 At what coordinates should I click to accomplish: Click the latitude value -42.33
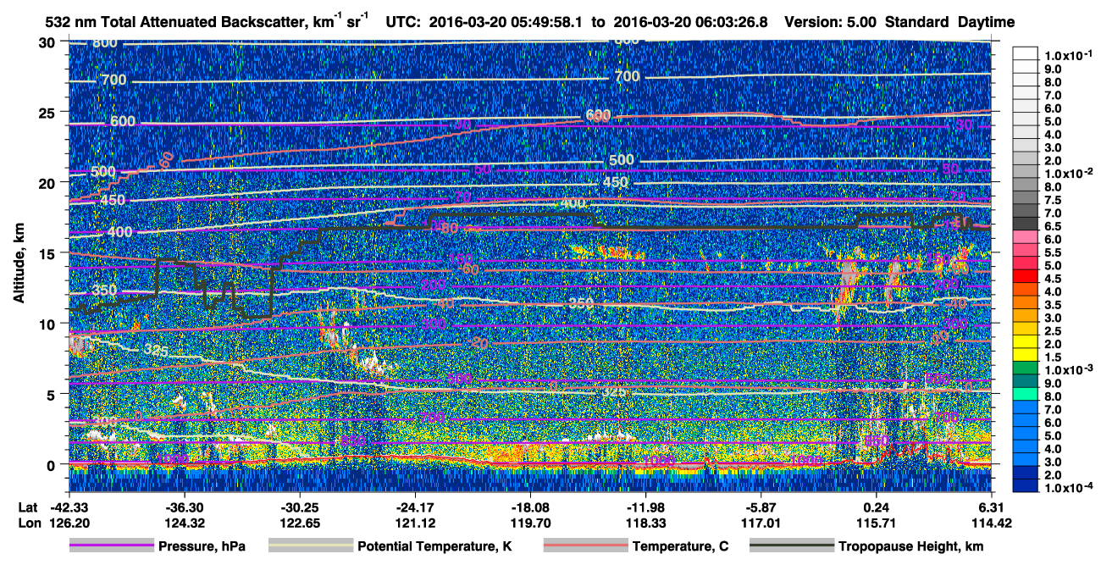coord(69,507)
